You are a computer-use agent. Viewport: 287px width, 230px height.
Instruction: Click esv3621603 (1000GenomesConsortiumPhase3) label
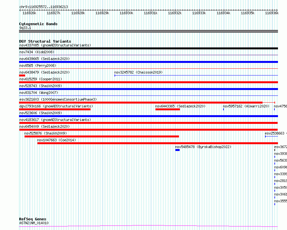58,99
